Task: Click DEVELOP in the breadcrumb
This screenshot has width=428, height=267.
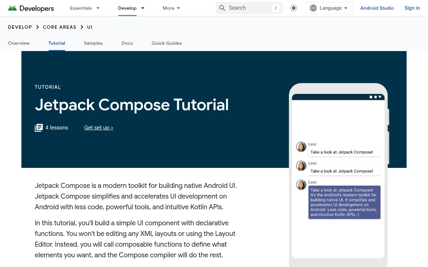Action: coord(20,27)
